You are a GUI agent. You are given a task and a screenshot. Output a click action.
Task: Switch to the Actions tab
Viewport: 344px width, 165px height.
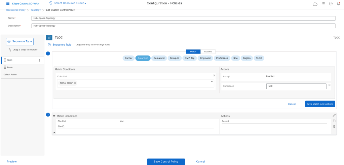(x=208, y=51)
